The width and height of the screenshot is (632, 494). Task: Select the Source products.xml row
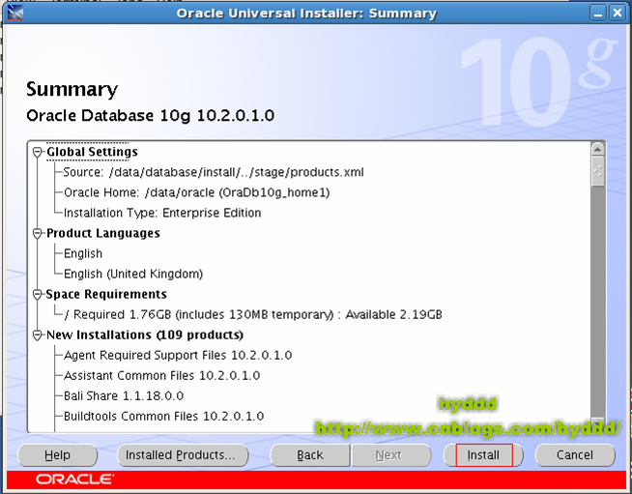coord(214,172)
